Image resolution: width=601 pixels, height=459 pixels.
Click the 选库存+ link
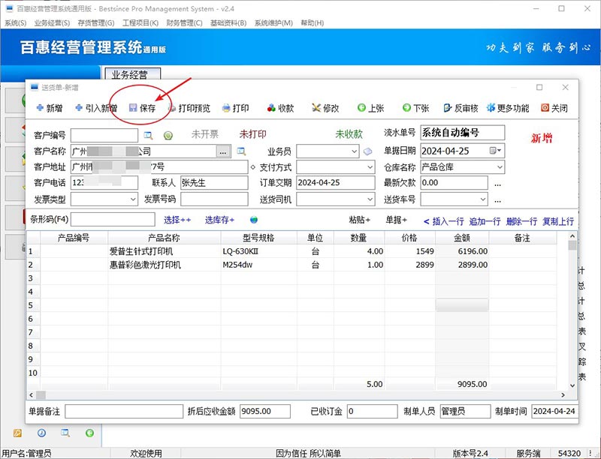(219, 220)
